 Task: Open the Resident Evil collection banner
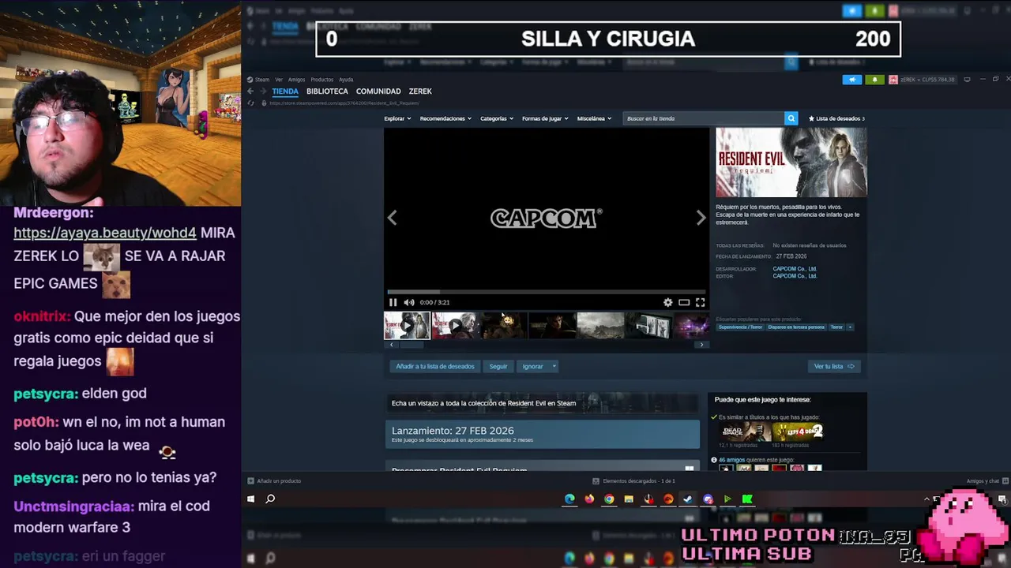542,403
